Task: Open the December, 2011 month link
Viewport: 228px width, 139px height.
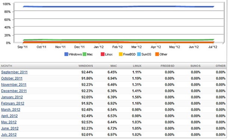Action: click(x=14, y=91)
